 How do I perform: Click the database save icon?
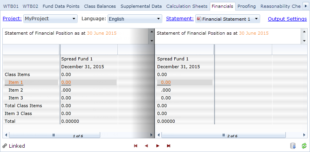293,146
